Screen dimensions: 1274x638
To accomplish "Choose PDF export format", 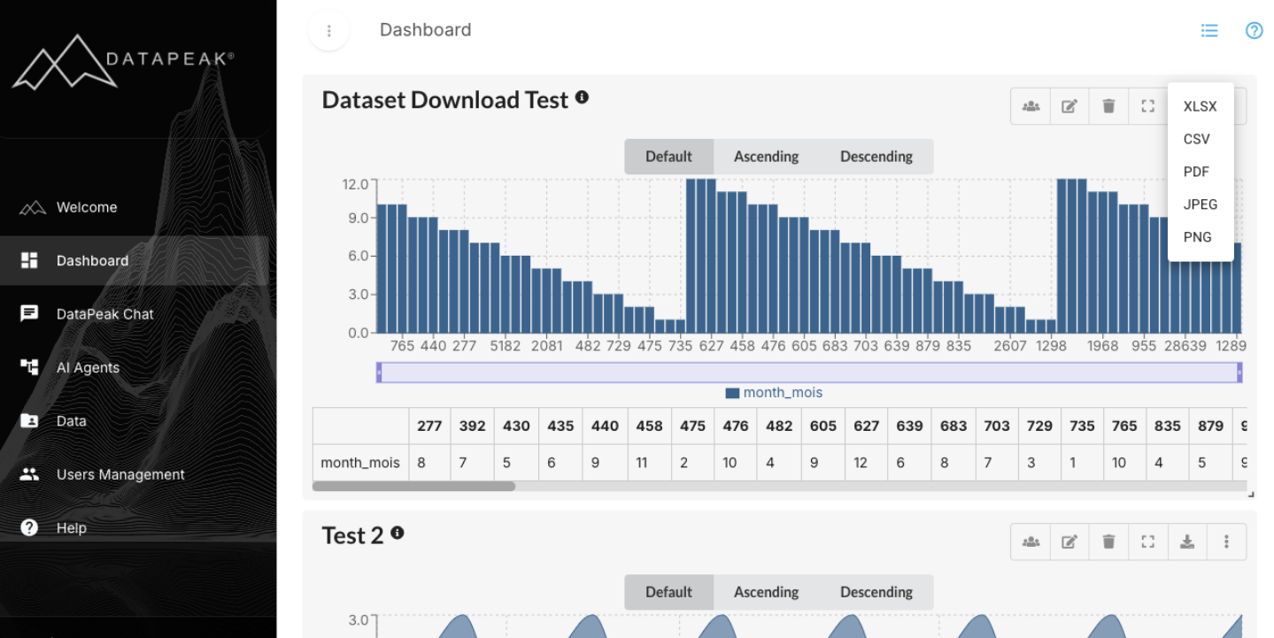I will 1195,172.
